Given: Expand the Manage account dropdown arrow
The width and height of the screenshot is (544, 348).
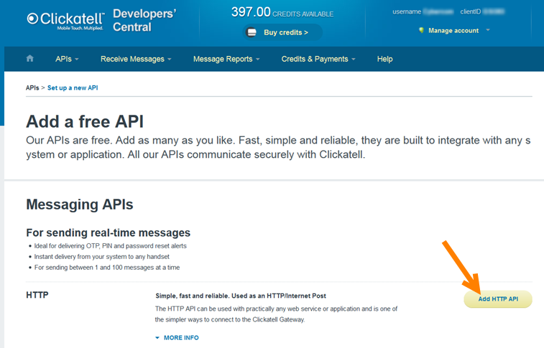Looking at the screenshot, I should [488, 30].
